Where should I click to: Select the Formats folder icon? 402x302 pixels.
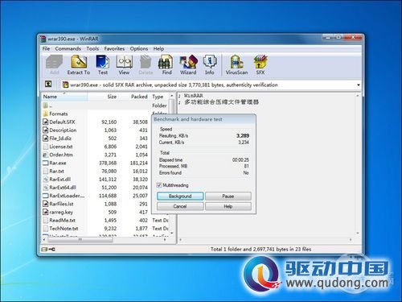point(45,114)
